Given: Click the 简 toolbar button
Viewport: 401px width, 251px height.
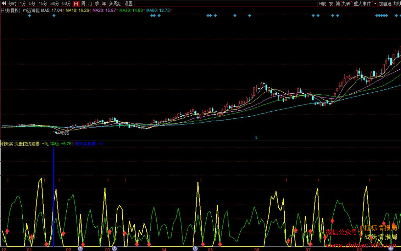Looking at the screenshot, I should pyautogui.click(x=338, y=4).
